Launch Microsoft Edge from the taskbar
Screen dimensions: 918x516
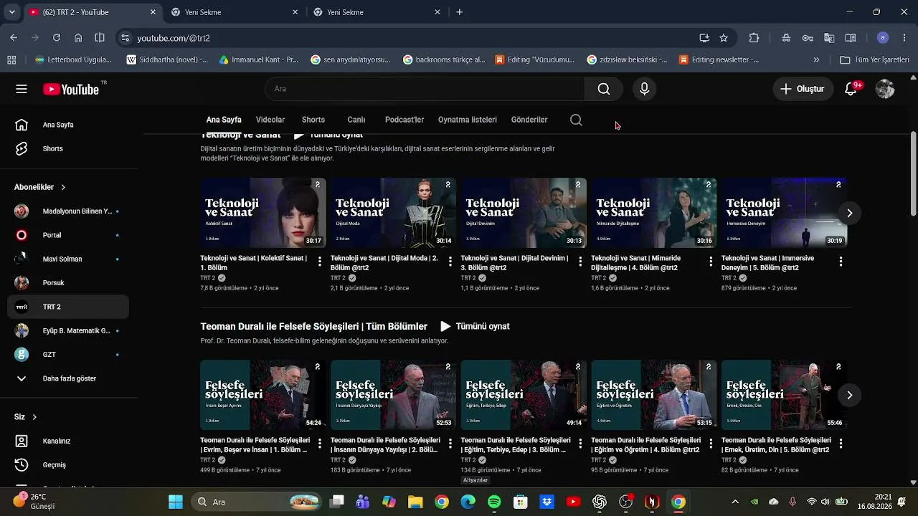pyautogui.click(x=468, y=502)
